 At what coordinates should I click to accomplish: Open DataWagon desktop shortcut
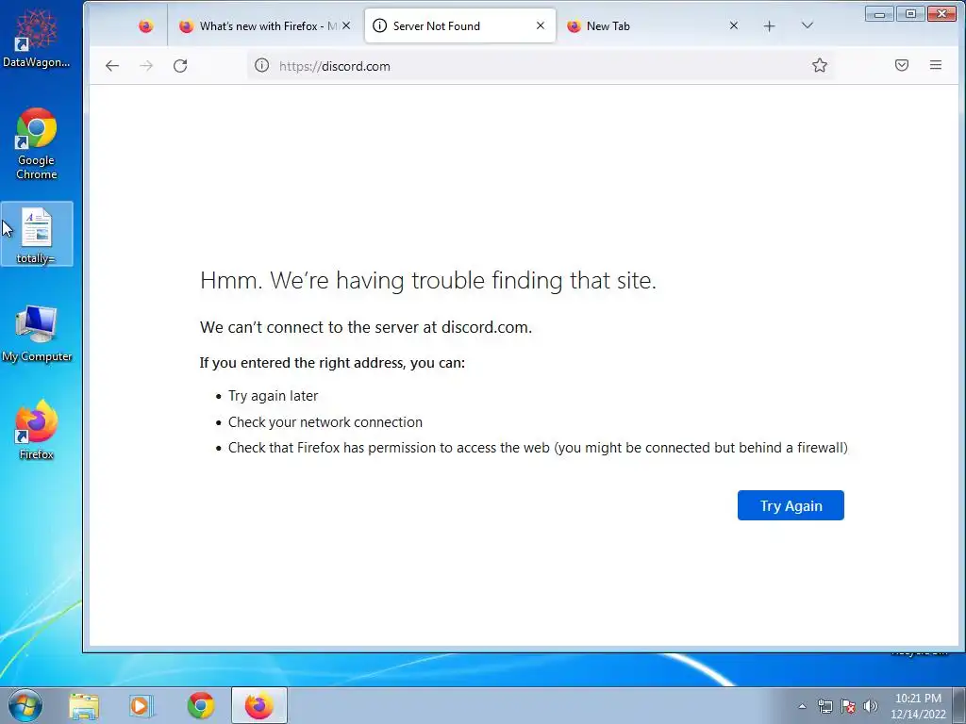pyautogui.click(x=37, y=38)
